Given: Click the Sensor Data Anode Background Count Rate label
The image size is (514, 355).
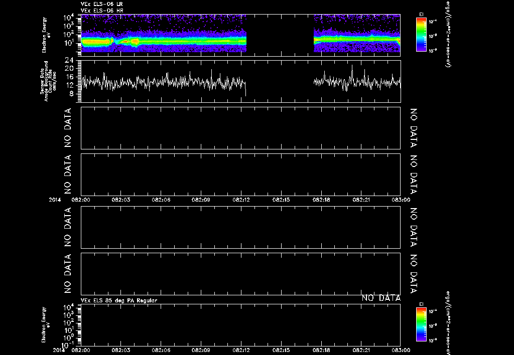Looking at the screenshot, I should pos(48,81).
